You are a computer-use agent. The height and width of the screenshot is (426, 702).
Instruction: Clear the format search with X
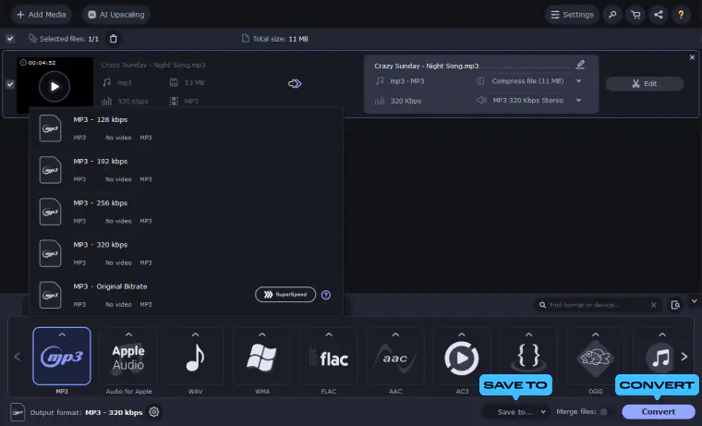click(654, 305)
